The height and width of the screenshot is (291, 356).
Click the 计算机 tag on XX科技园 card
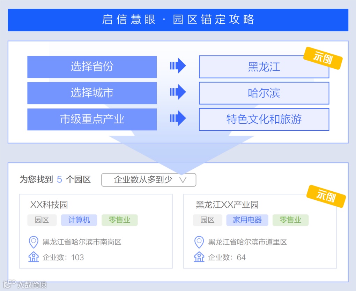[x=79, y=220]
